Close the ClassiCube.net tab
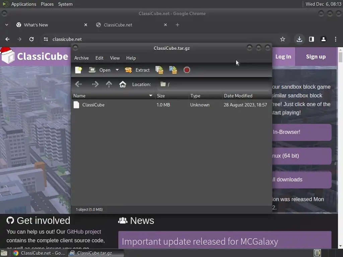 click(x=165, y=25)
